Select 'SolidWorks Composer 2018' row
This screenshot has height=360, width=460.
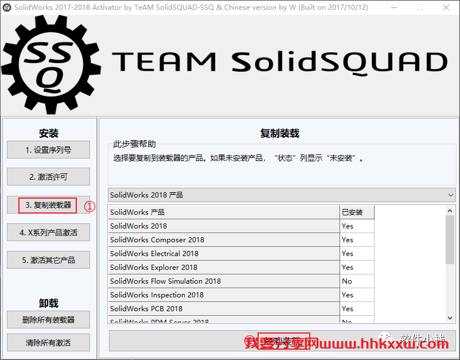pos(241,240)
